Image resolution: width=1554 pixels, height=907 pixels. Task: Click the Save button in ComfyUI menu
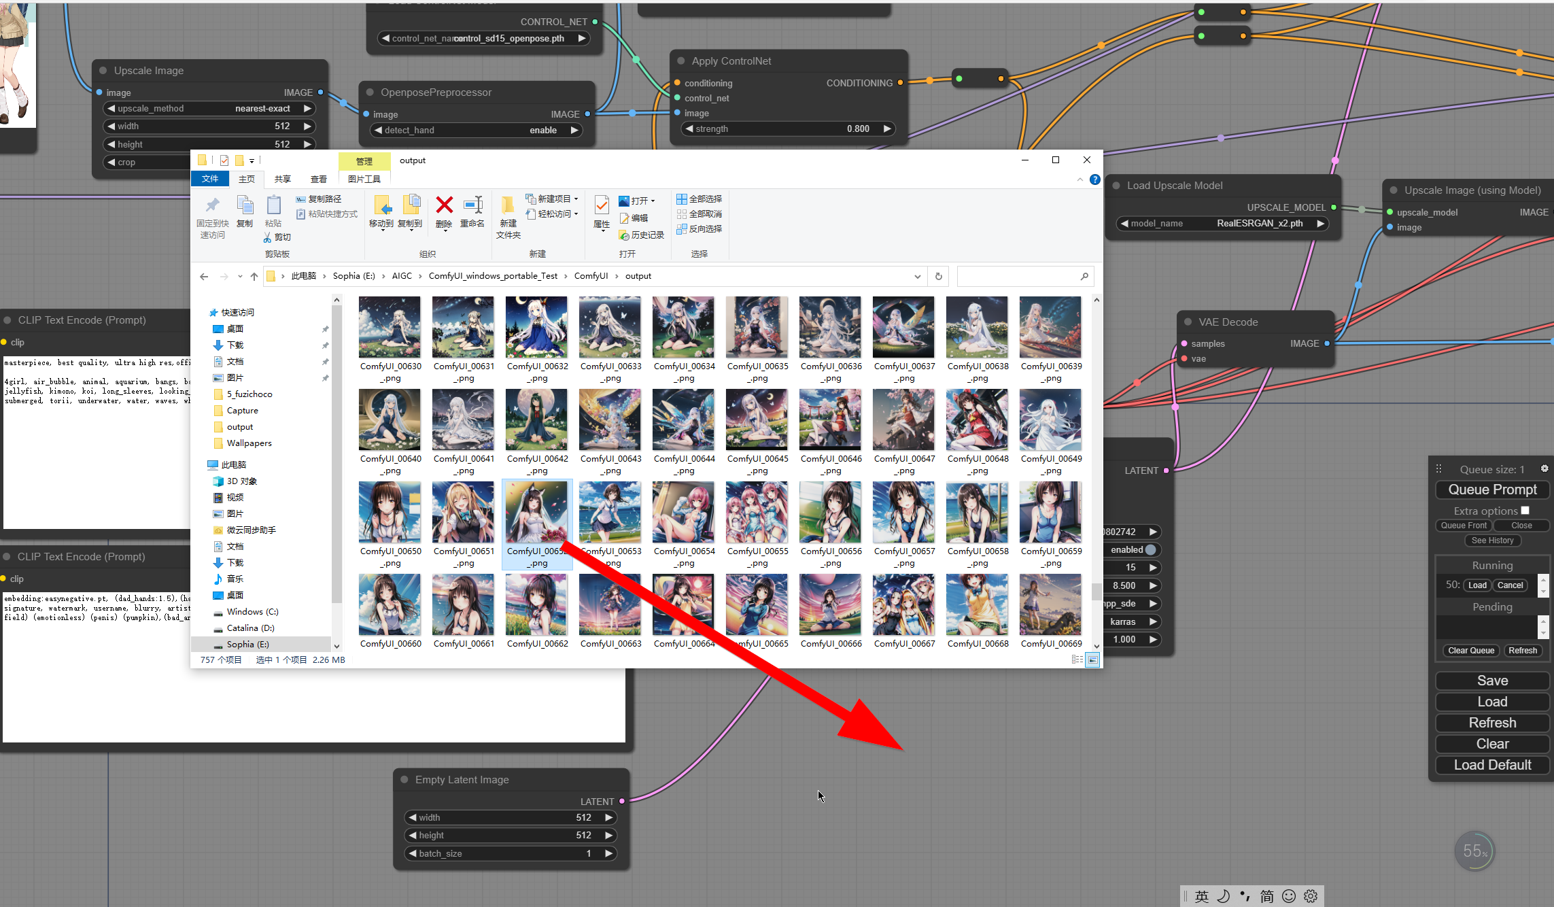click(1492, 681)
